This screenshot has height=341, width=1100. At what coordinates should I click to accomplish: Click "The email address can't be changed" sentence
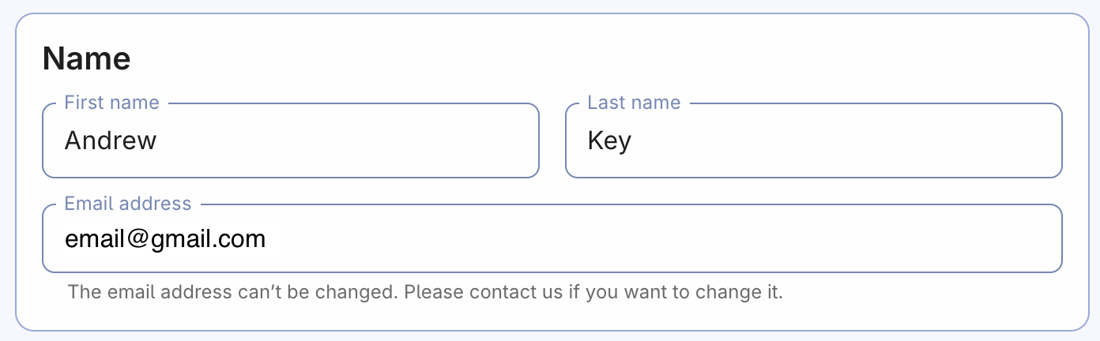tap(232, 293)
